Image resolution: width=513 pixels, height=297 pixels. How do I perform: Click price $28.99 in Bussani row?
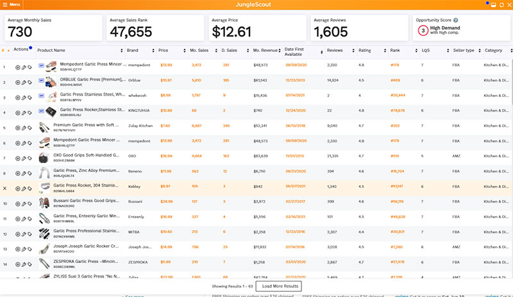167,201
